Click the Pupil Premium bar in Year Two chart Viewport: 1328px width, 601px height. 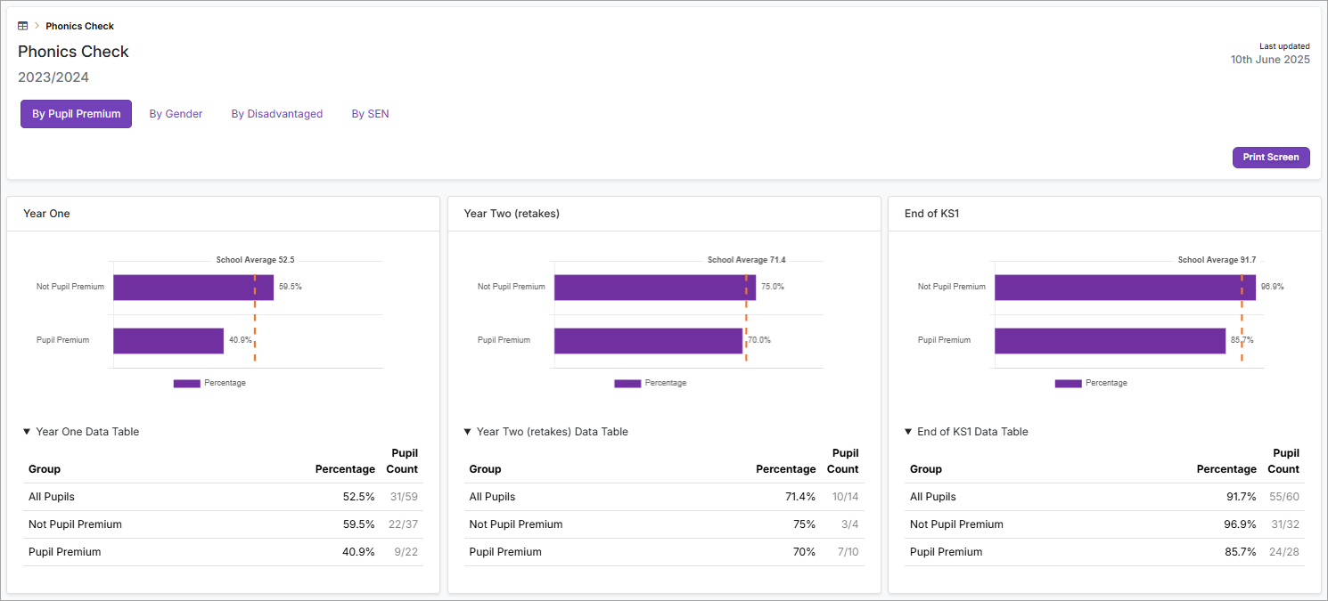pos(648,341)
